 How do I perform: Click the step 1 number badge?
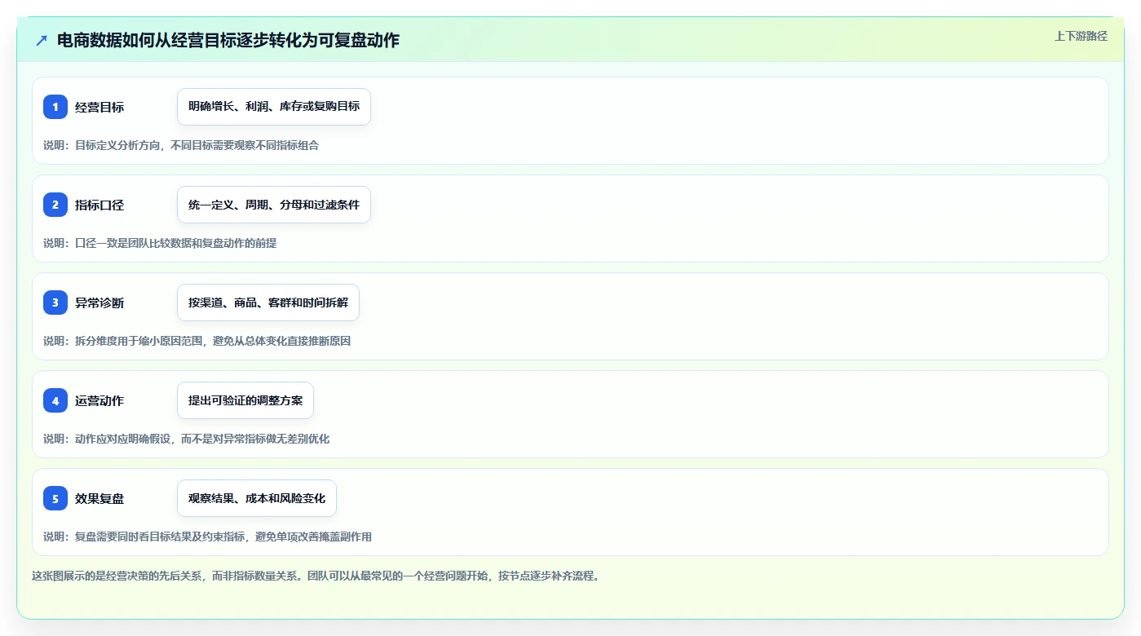55,107
